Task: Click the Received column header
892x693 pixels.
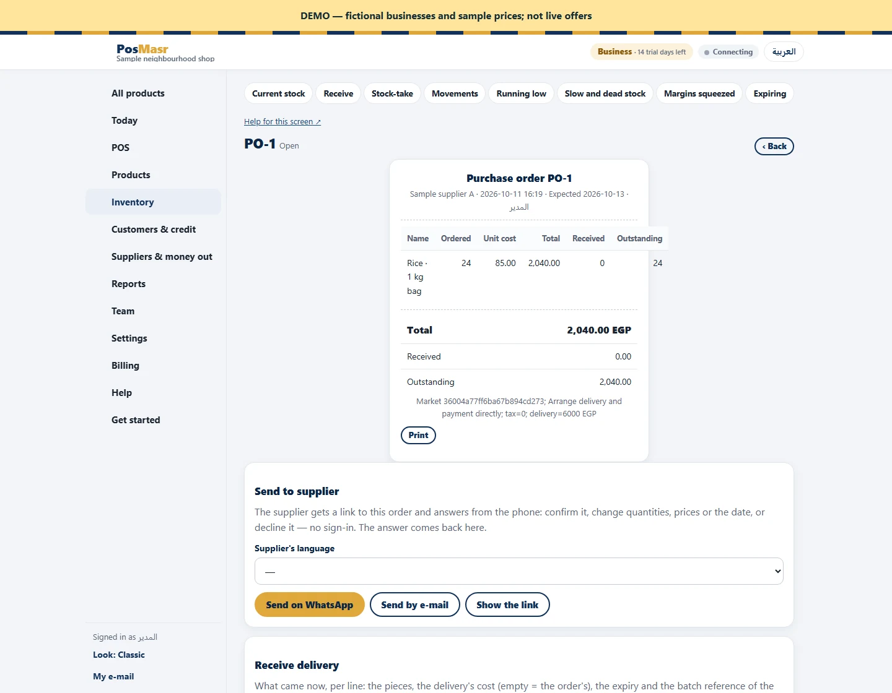Action: pos(588,238)
